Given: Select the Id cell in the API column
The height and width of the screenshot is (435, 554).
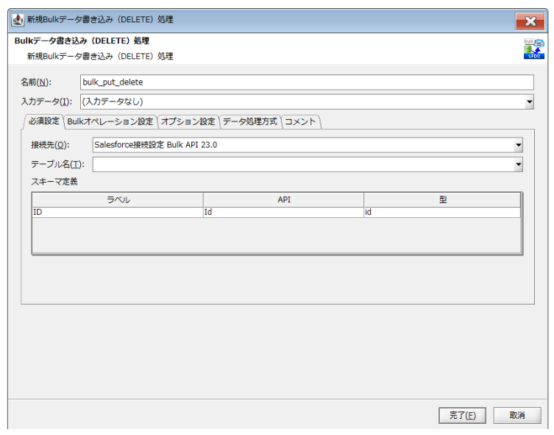Looking at the screenshot, I should [x=283, y=212].
